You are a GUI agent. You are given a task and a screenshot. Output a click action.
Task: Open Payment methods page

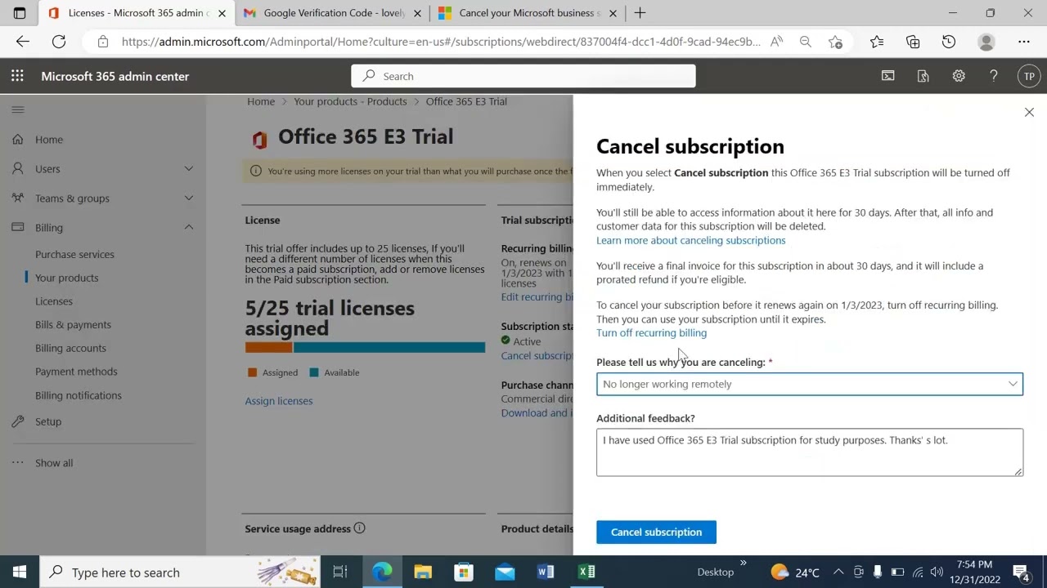coord(76,372)
